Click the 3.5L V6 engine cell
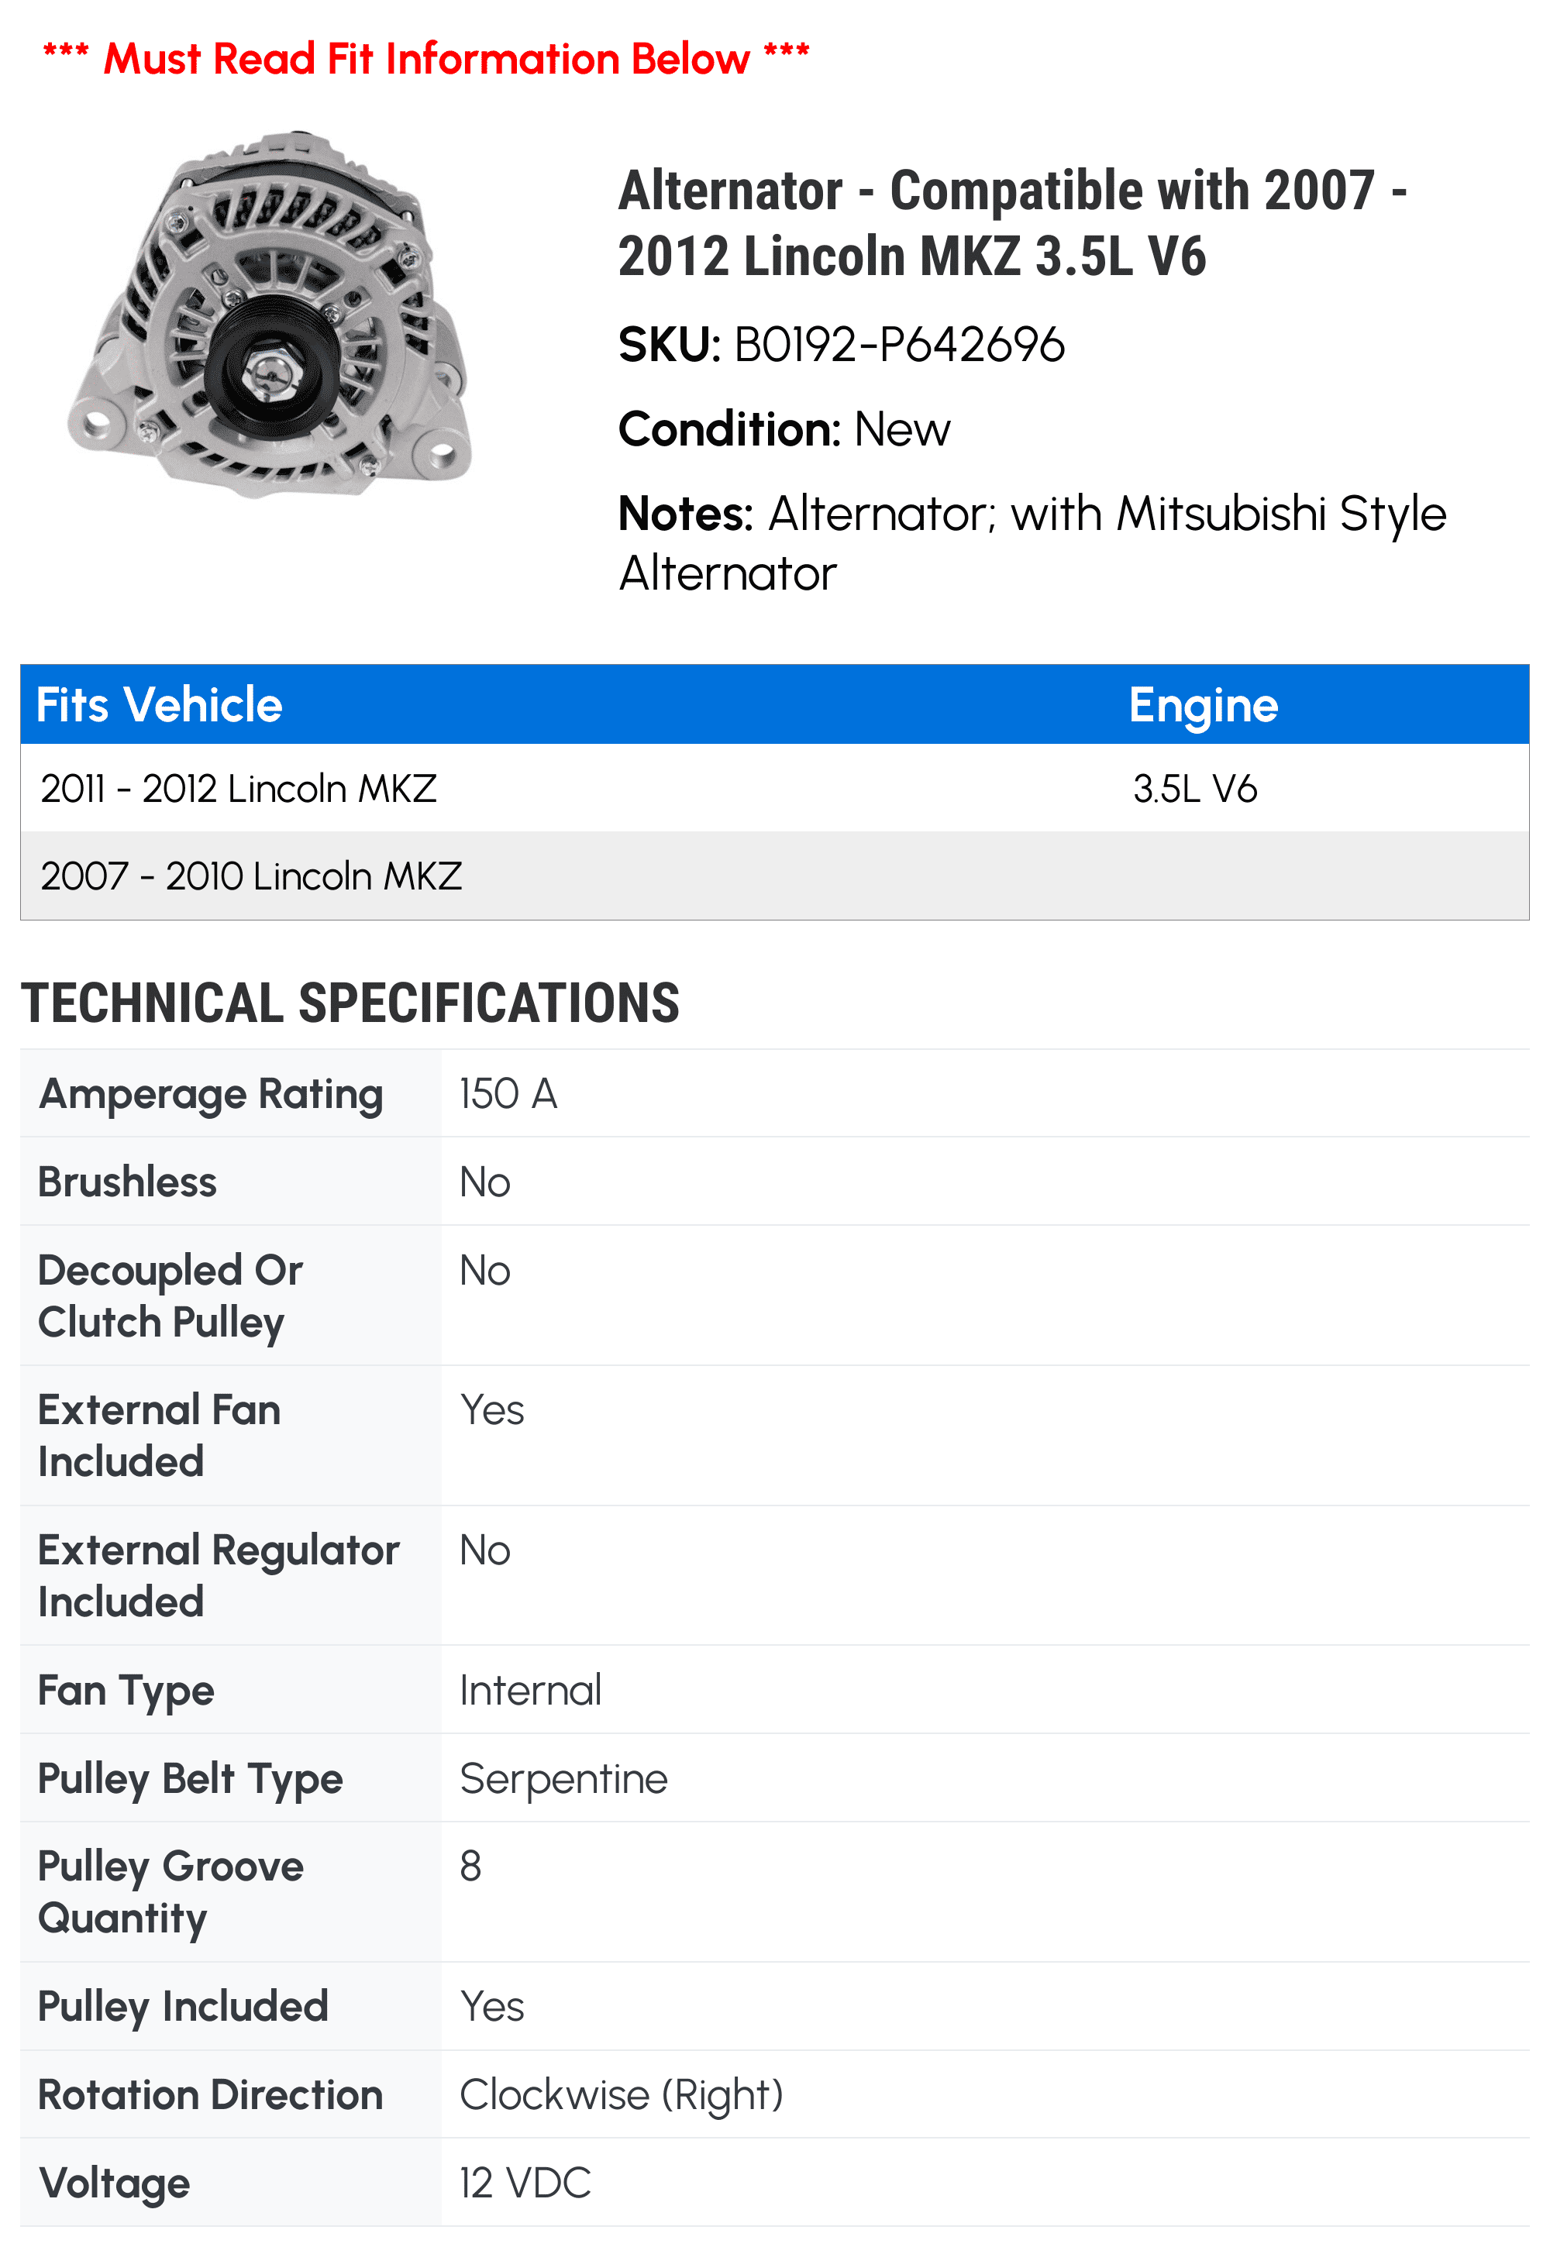This screenshot has height=2247, width=1550. (1194, 789)
